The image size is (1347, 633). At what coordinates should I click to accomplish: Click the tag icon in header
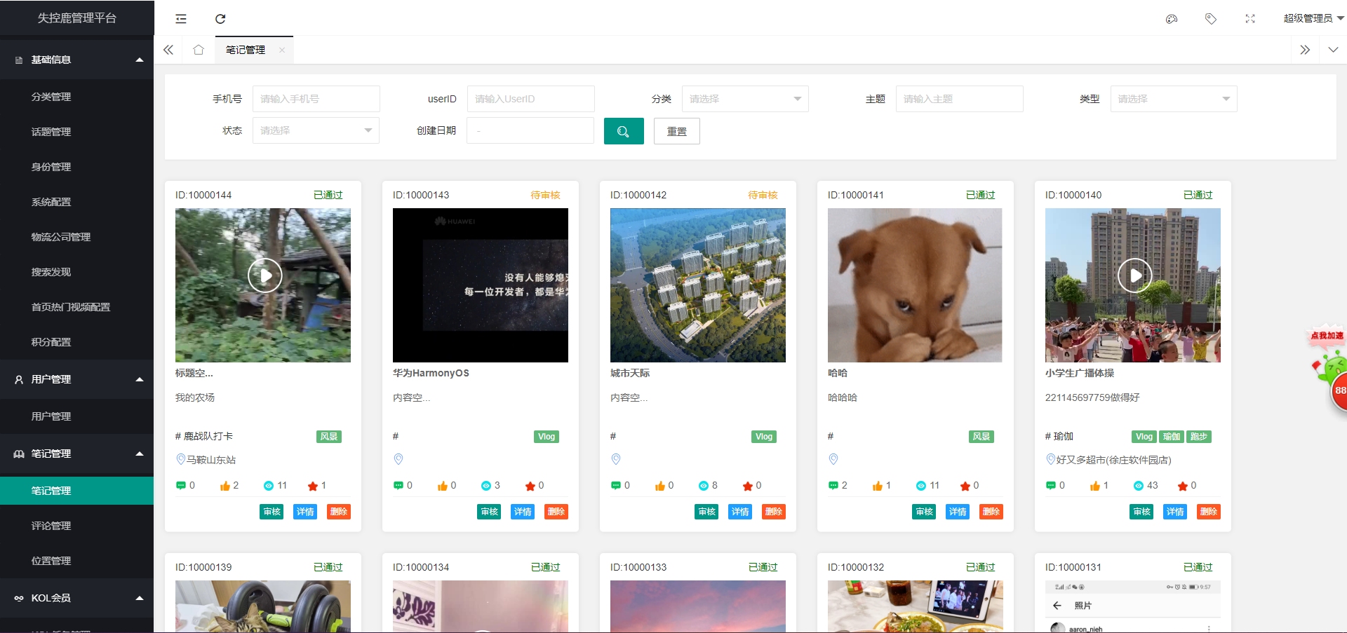tap(1211, 19)
